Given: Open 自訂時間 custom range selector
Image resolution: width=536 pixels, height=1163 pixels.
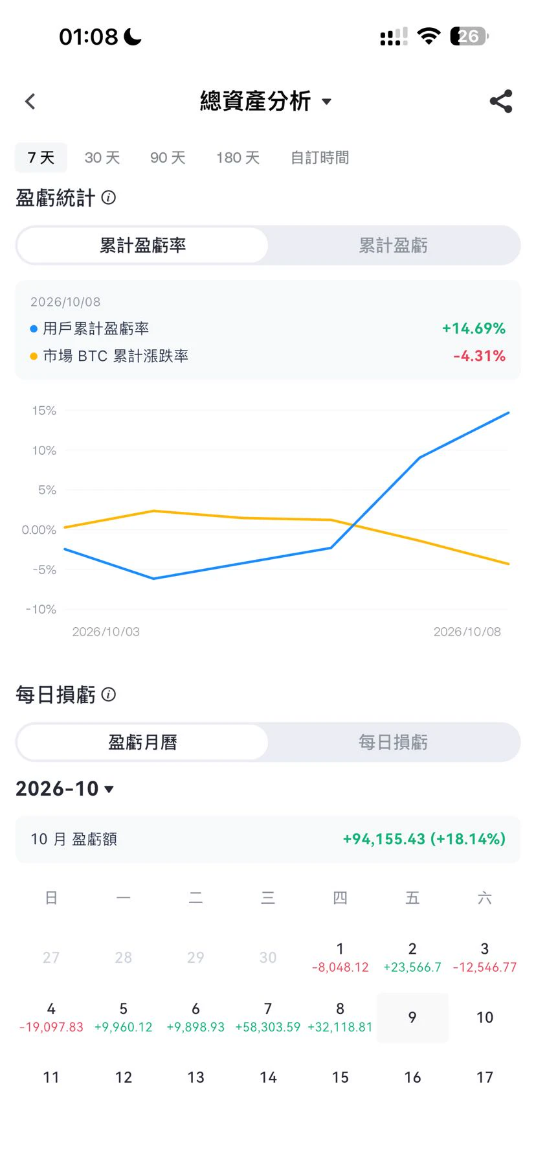Looking at the screenshot, I should click(x=320, y=157).
